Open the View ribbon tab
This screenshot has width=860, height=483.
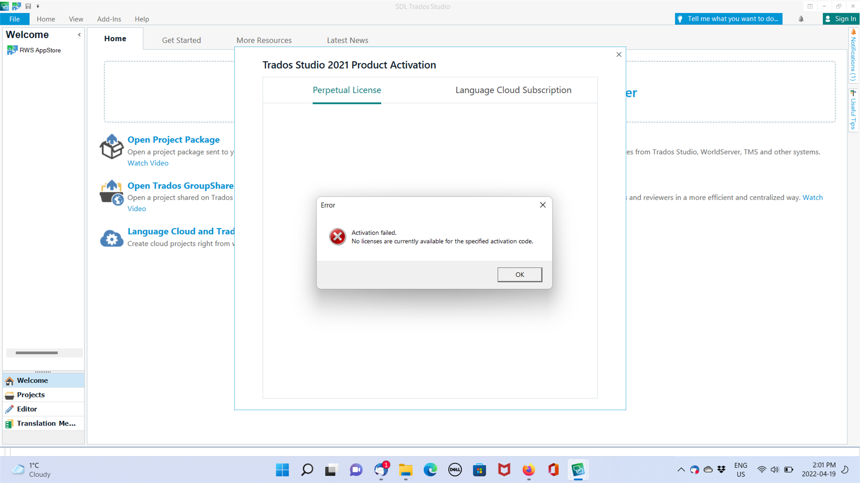[x=76, y=19]
